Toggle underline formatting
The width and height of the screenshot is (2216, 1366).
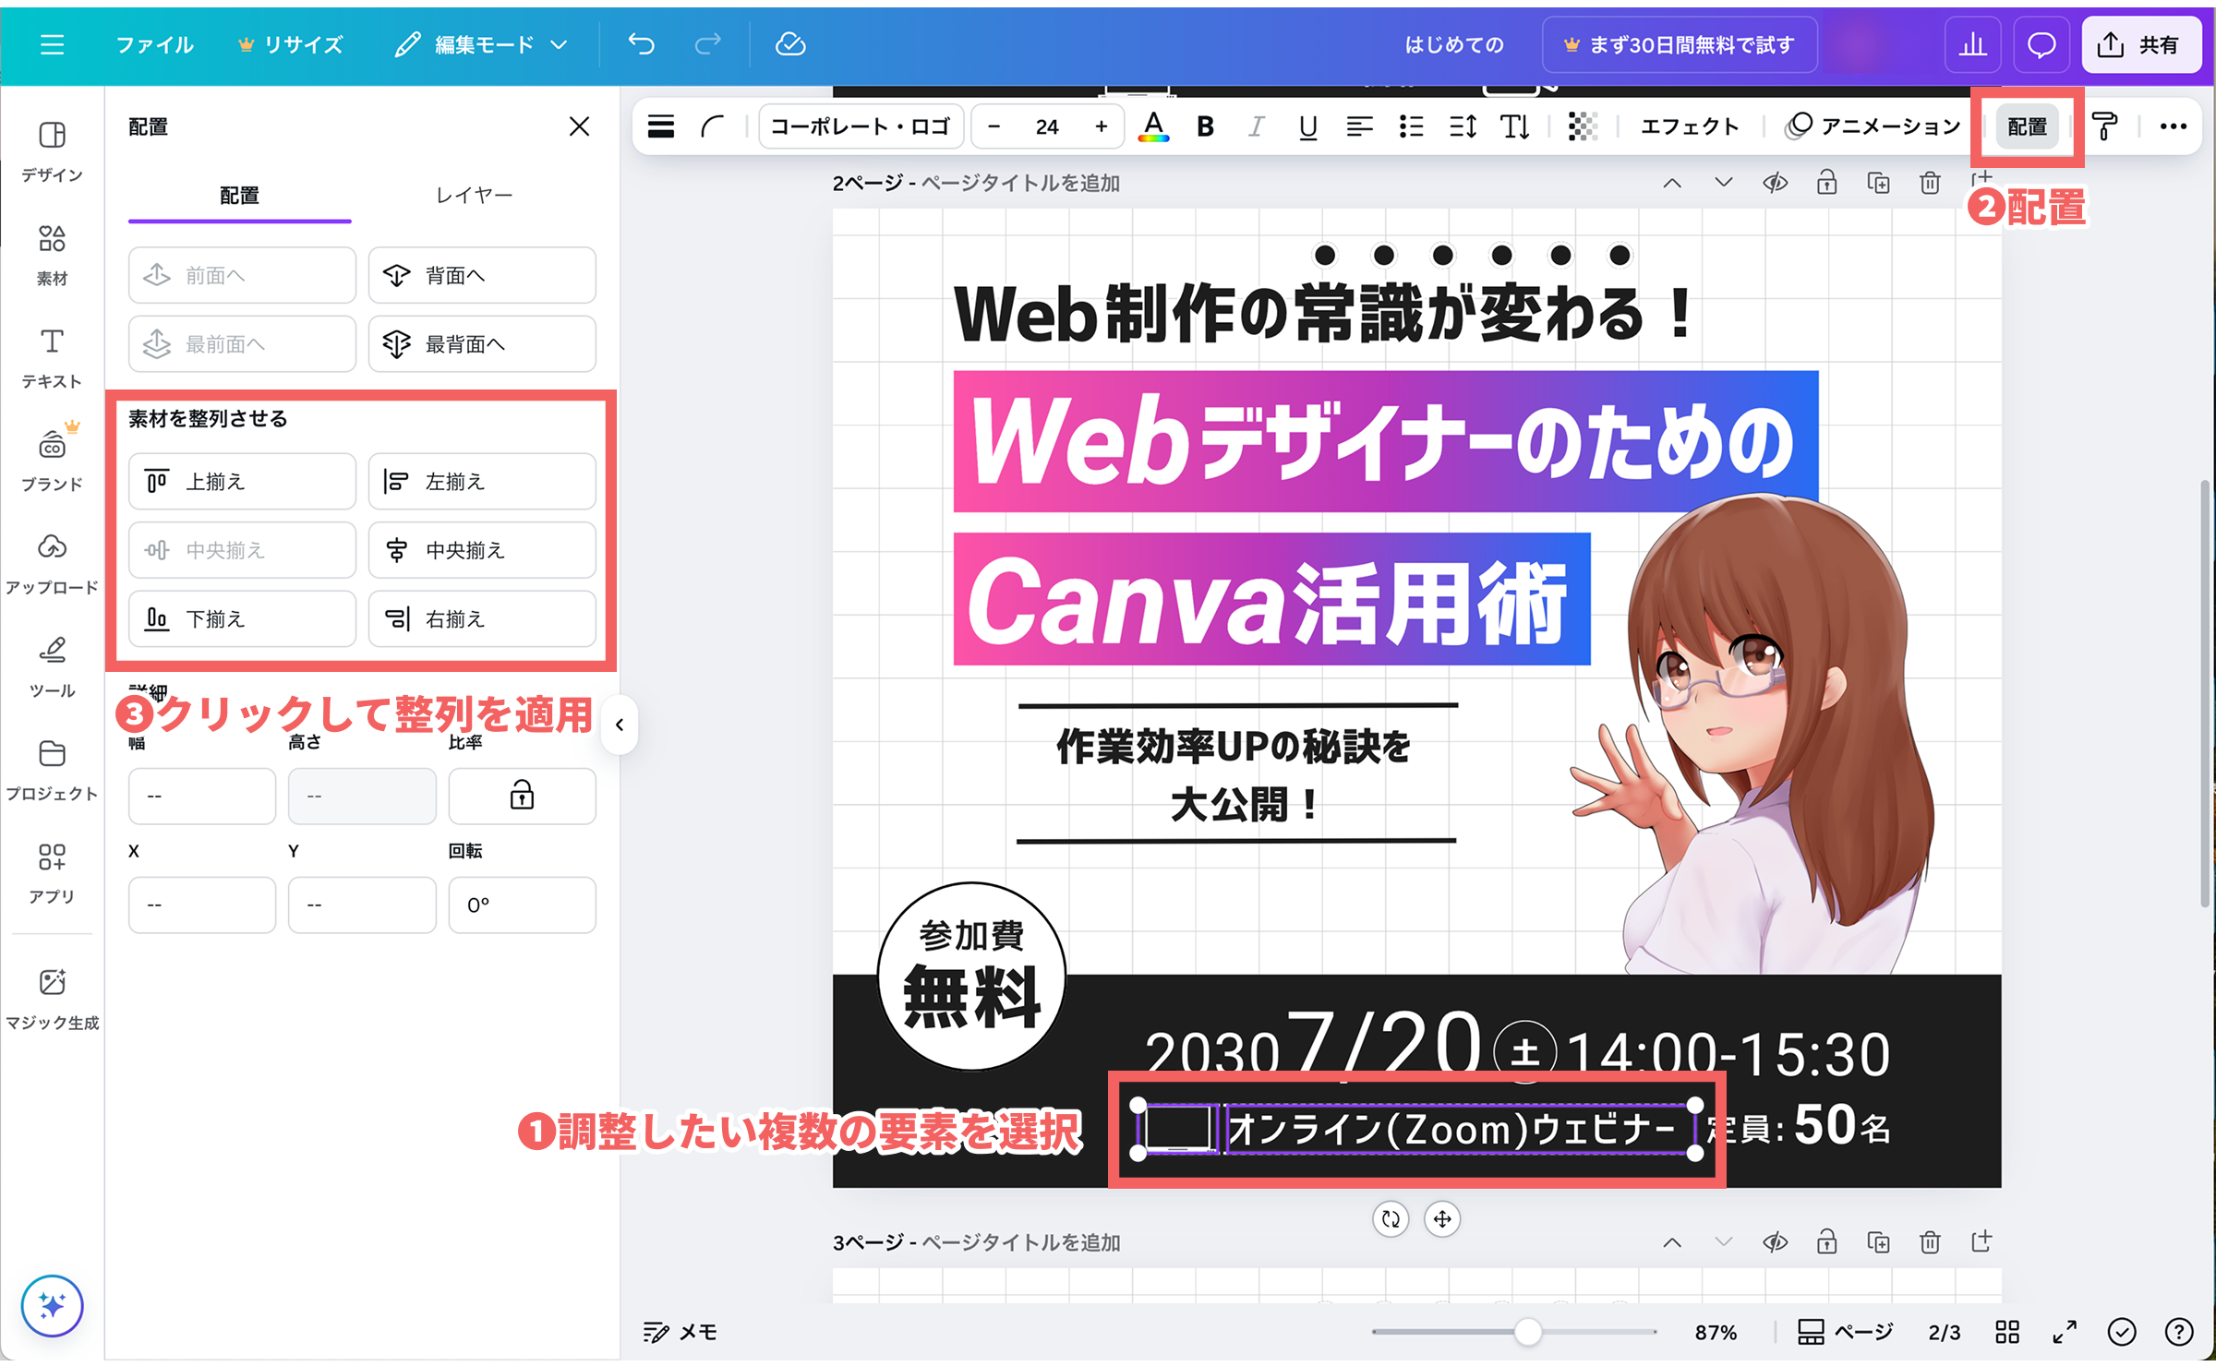[1307, 126]
